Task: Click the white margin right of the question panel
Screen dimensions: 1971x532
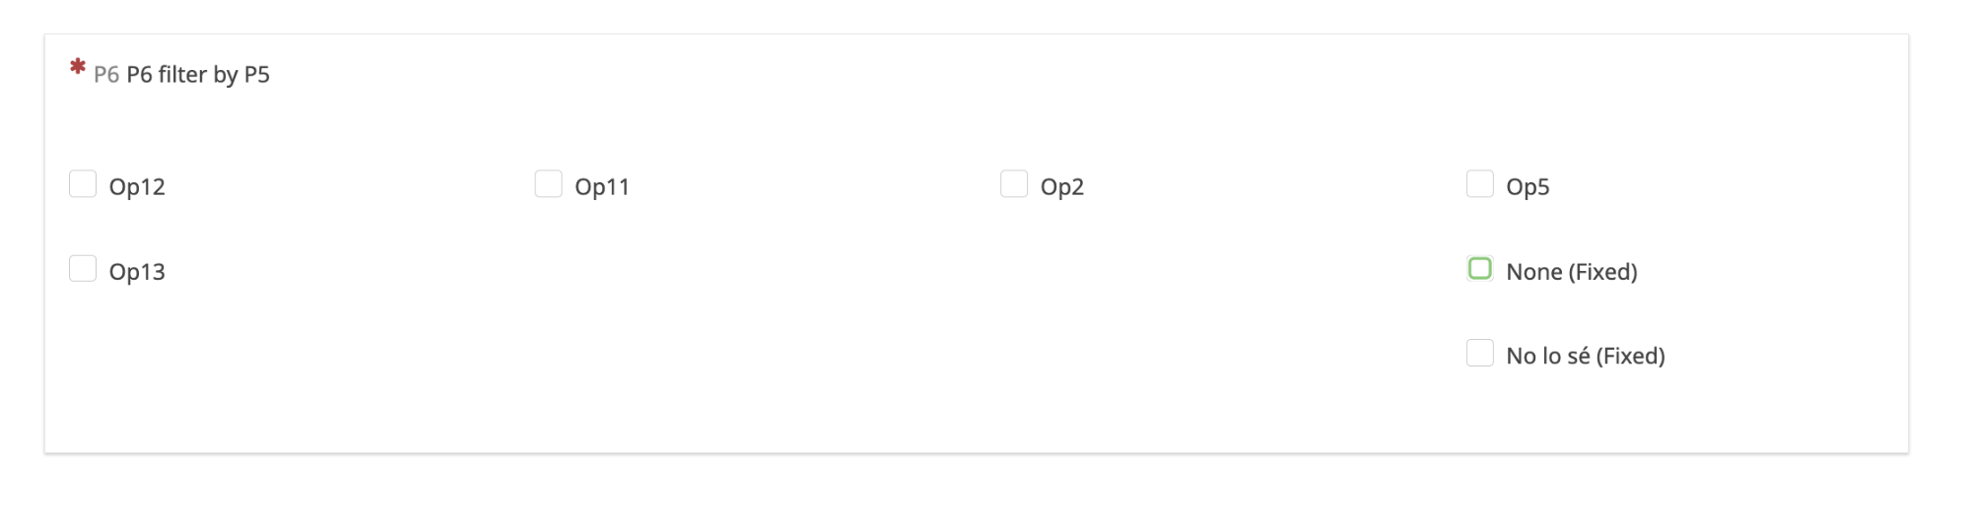Action: tap(1939, 246)
